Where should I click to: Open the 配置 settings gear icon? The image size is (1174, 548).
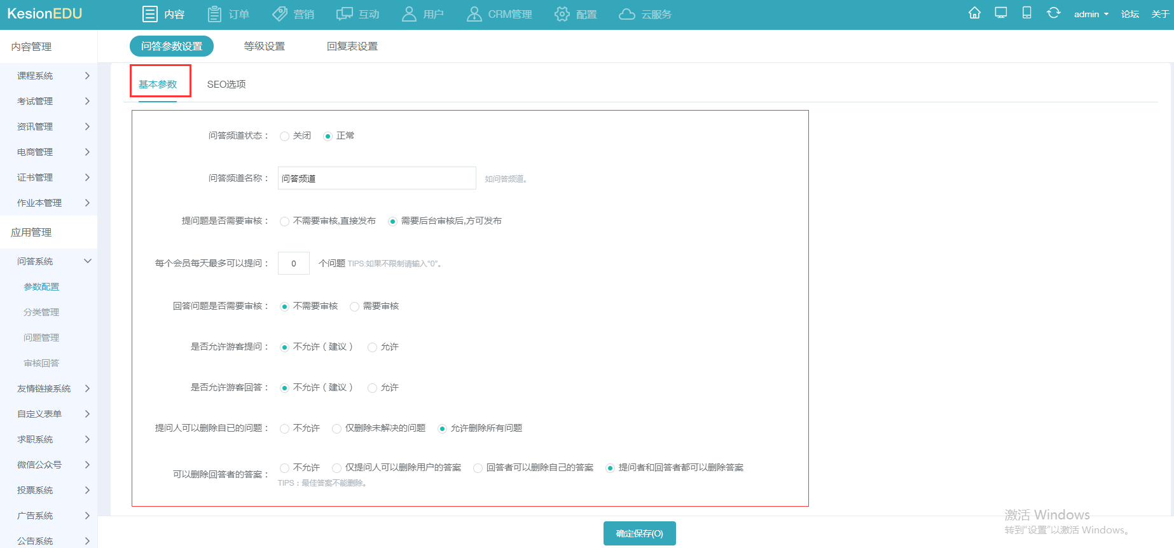[x=562, y=14]
